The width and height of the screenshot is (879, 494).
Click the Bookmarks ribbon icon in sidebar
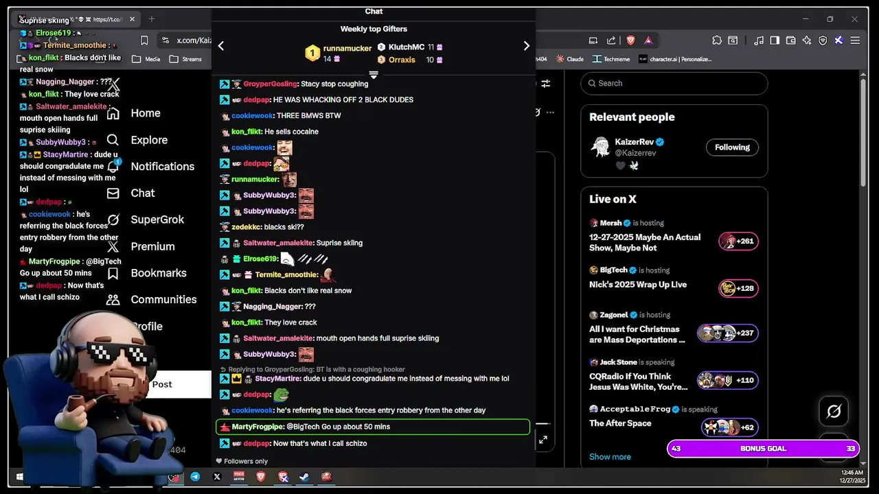tap(113, 273)
